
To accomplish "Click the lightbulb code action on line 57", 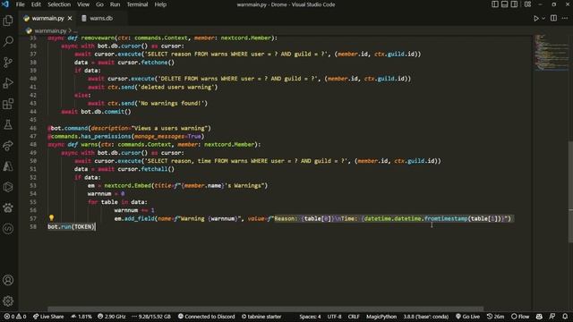I will pos(52,218).
